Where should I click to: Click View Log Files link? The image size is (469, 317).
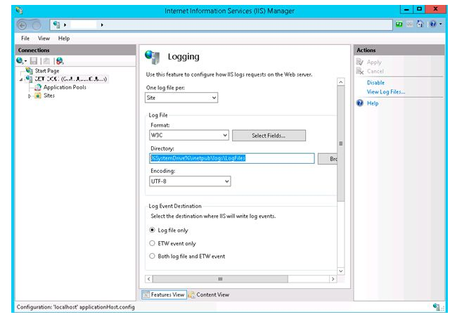pos(386,92)
